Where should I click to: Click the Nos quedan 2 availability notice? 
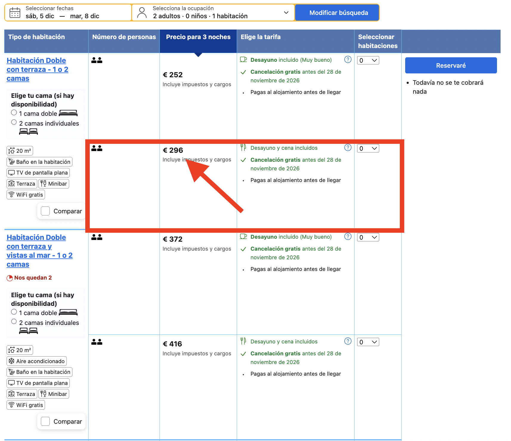coord(29,278)
